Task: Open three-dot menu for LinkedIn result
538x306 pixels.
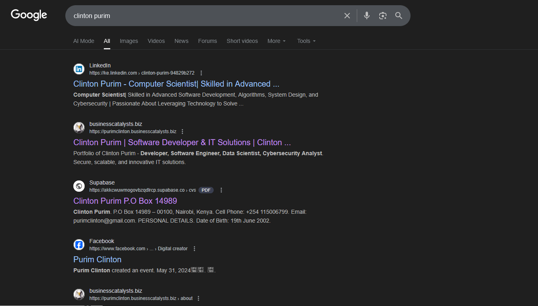Action: [201, 73]
